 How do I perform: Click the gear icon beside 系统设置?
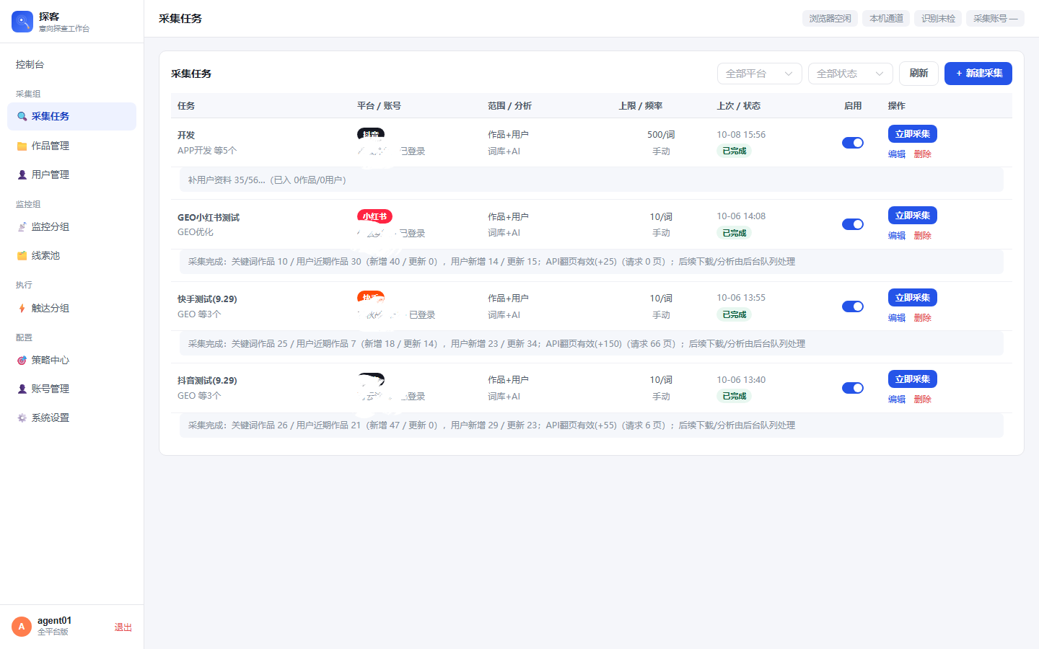(22, 418)
